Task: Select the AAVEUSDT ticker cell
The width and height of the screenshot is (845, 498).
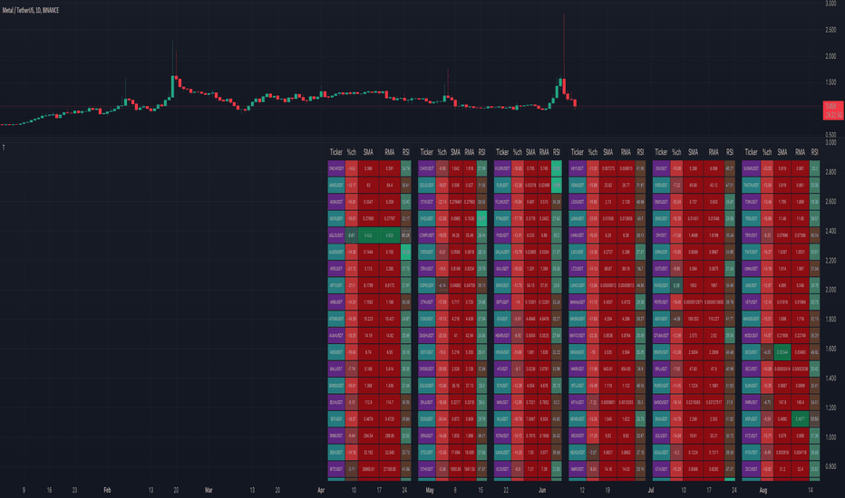Action: (336, 186)
